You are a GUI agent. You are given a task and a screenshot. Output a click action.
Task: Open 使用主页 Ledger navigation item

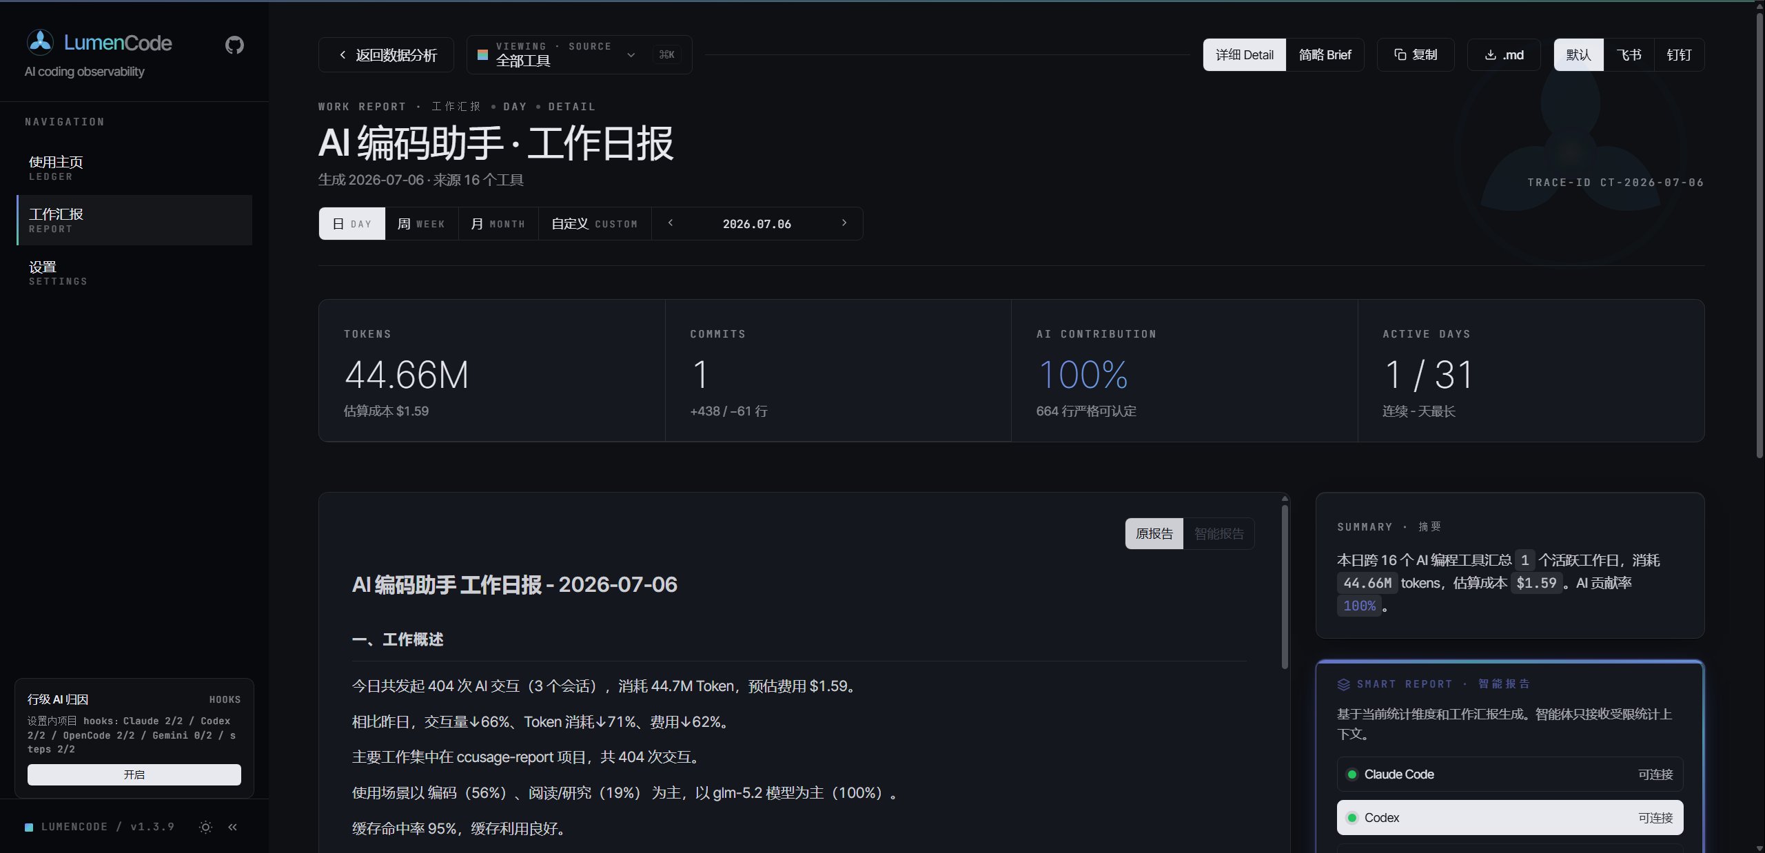tap(134, 168)
